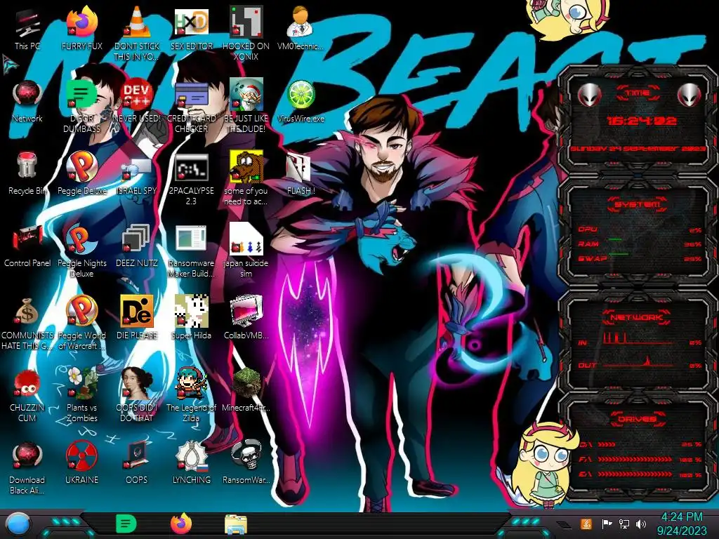Launch Super Hilda
This screenshot has height=539, width=719.
[x=191, y=318]
